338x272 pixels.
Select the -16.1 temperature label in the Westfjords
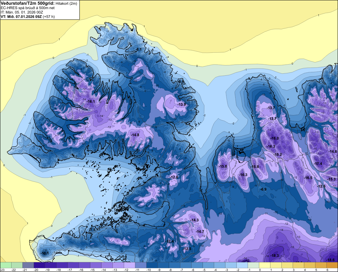coord(91,101)
